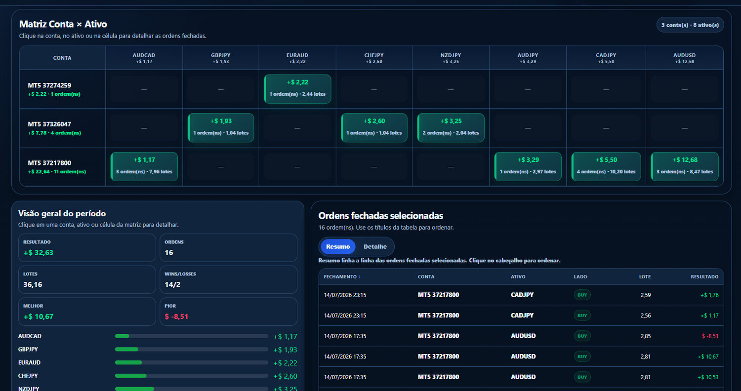This screenshot has height=391, width=741.
Task: Click the CHFJPY +$ 2,60 matrix cell
Action: [x=374, y=128]
